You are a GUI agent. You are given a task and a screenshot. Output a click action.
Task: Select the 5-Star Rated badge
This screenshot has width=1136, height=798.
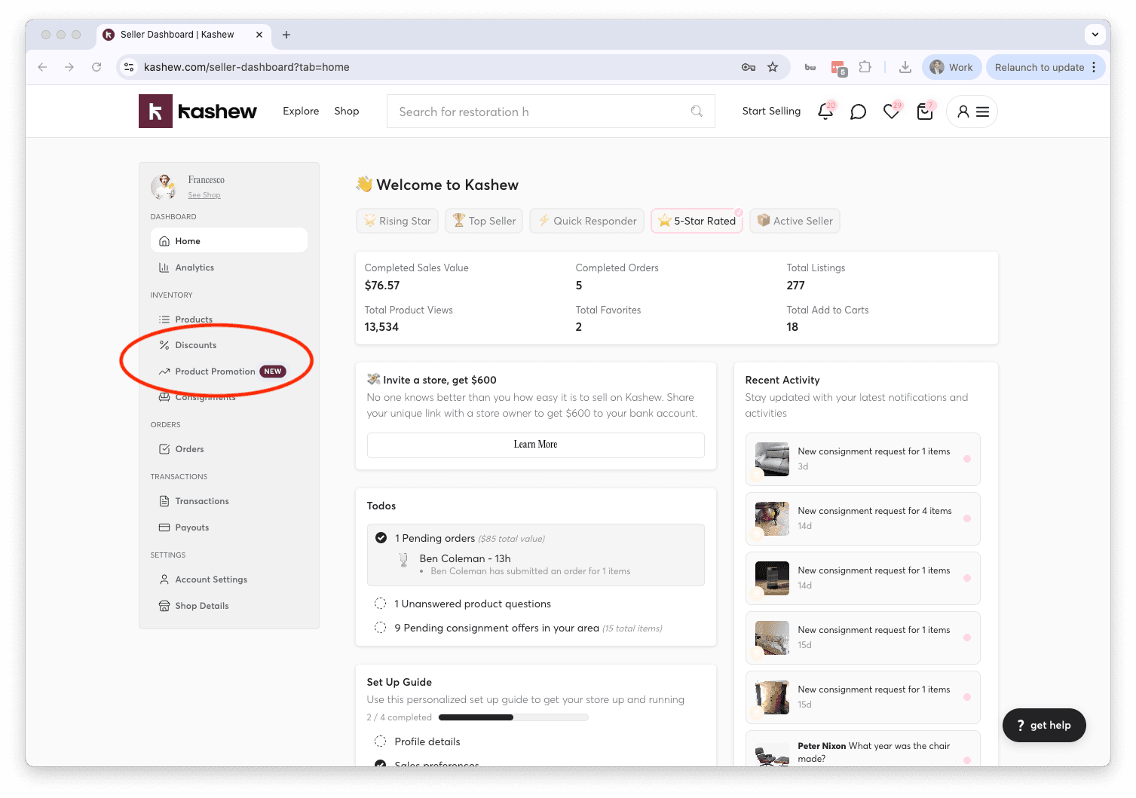(697, 221)
